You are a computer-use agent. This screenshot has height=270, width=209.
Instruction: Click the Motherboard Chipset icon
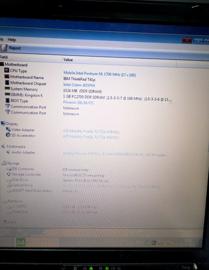pyautogui.click(x=7, y=82)
